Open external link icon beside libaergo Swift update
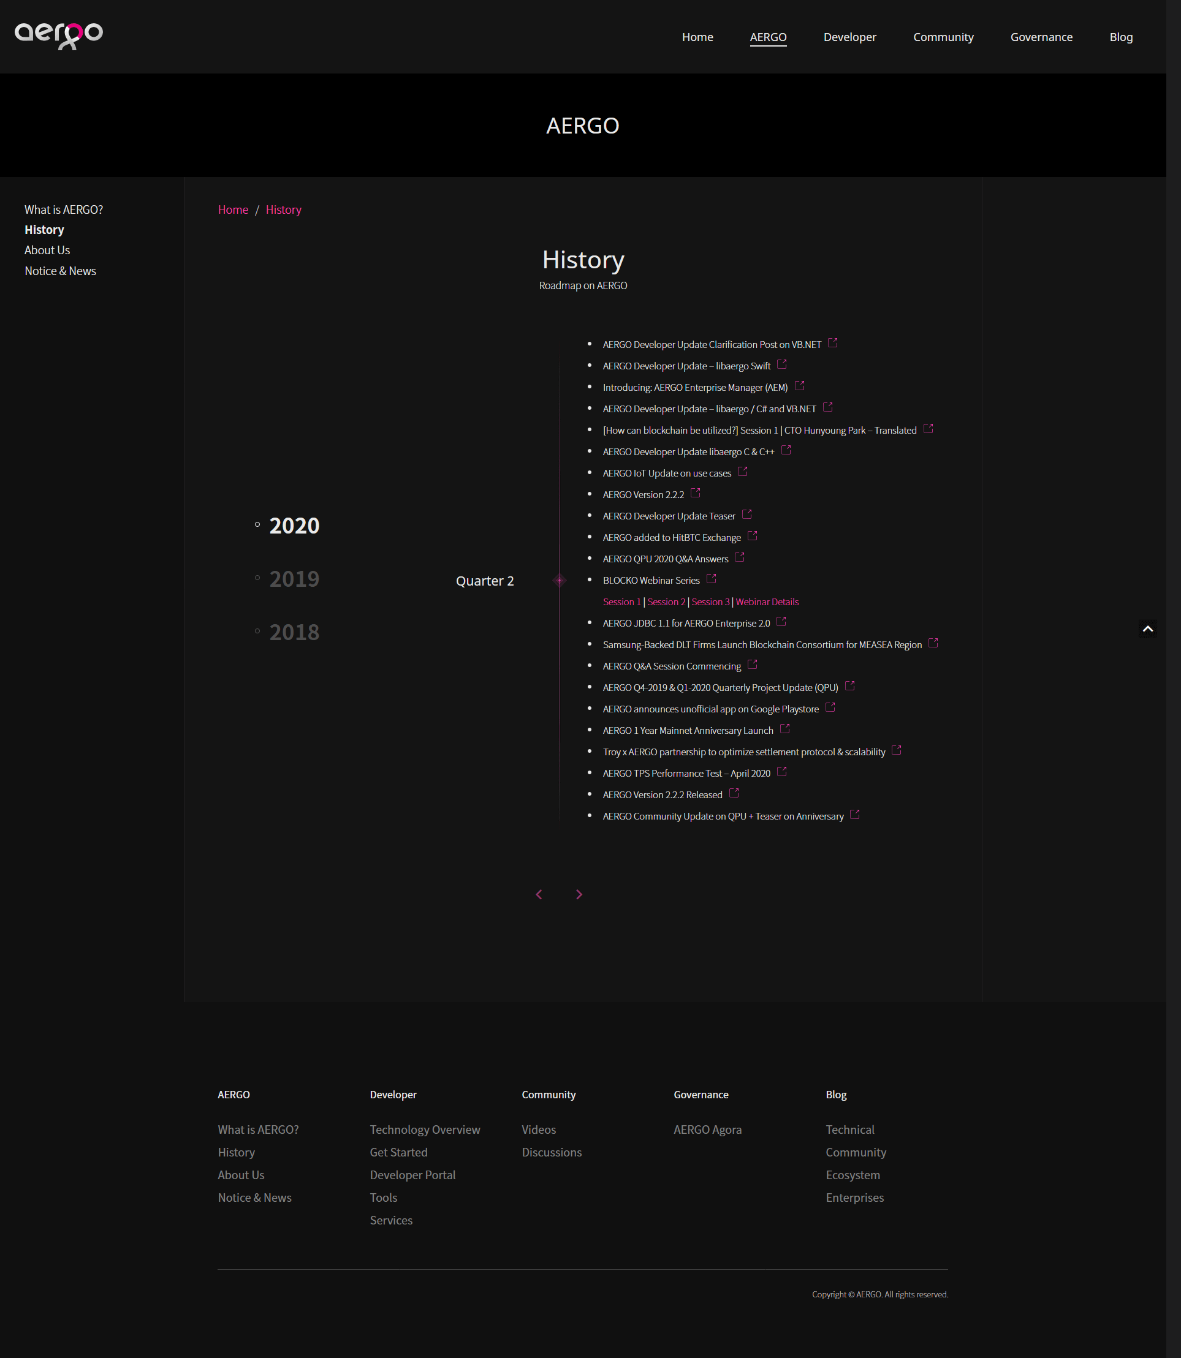This screenshot has height=1358, width=1181. click(x=782, y=364)
